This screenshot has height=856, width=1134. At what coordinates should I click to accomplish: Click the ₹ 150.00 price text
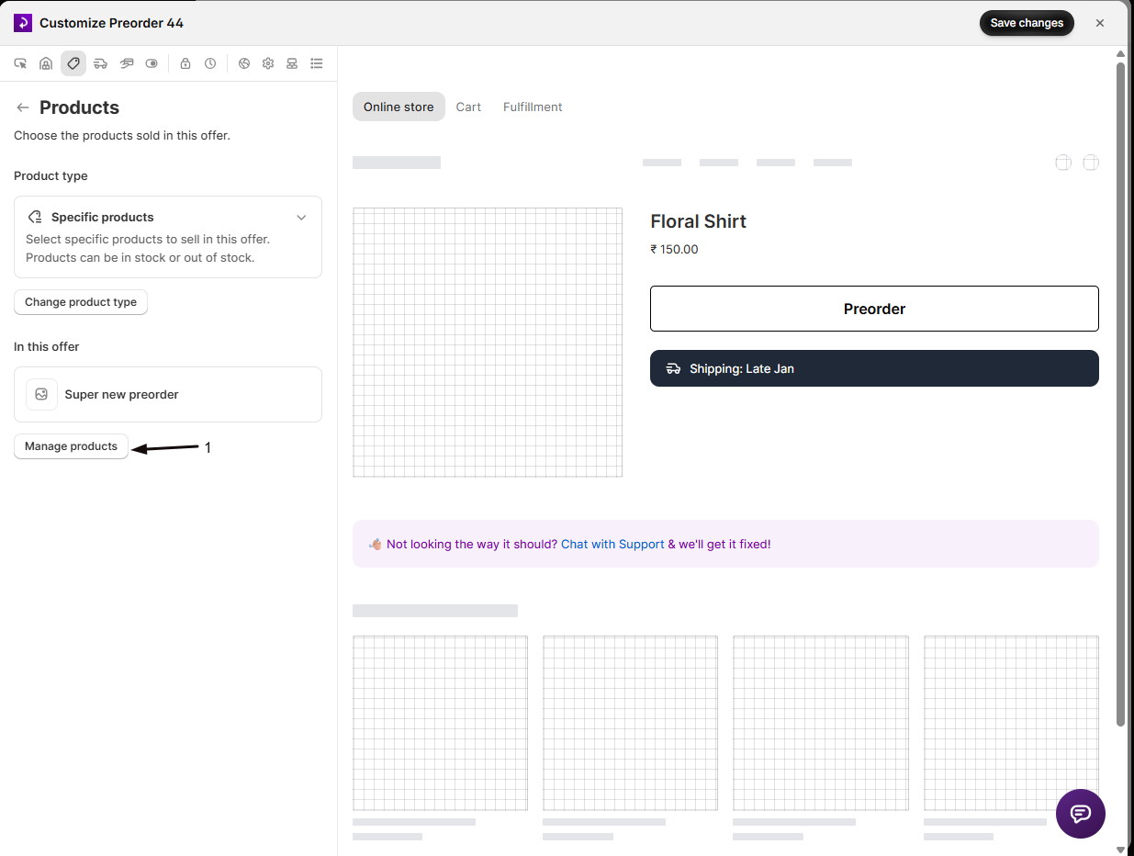coord(674,249)
